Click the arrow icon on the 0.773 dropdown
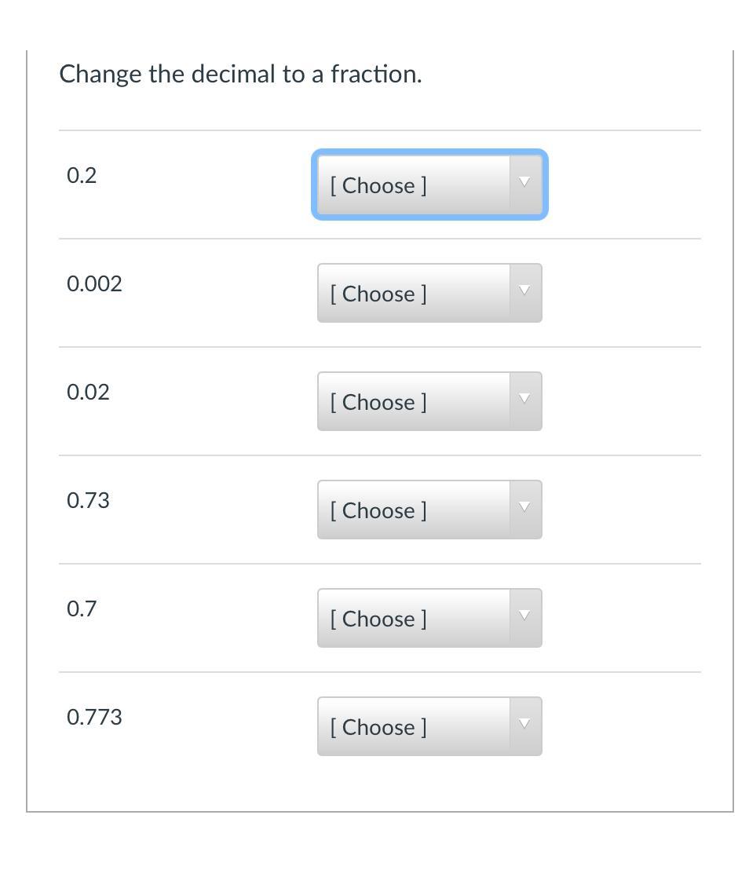Viewport: 749px width, 877px height. click(x=525, y=724)
